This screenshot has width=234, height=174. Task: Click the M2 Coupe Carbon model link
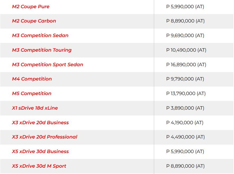point(34,21)
